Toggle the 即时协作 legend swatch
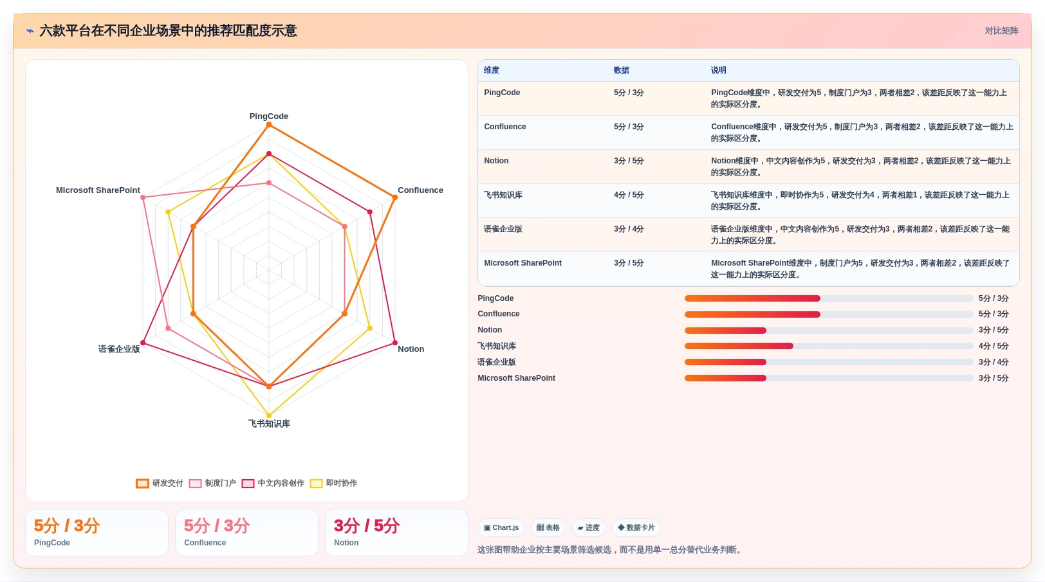Image resolution: width=1045 pixels, height=582 pixels. point(316,484)
